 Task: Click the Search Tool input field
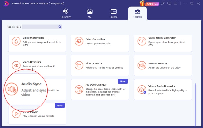[x=42, y=27]
